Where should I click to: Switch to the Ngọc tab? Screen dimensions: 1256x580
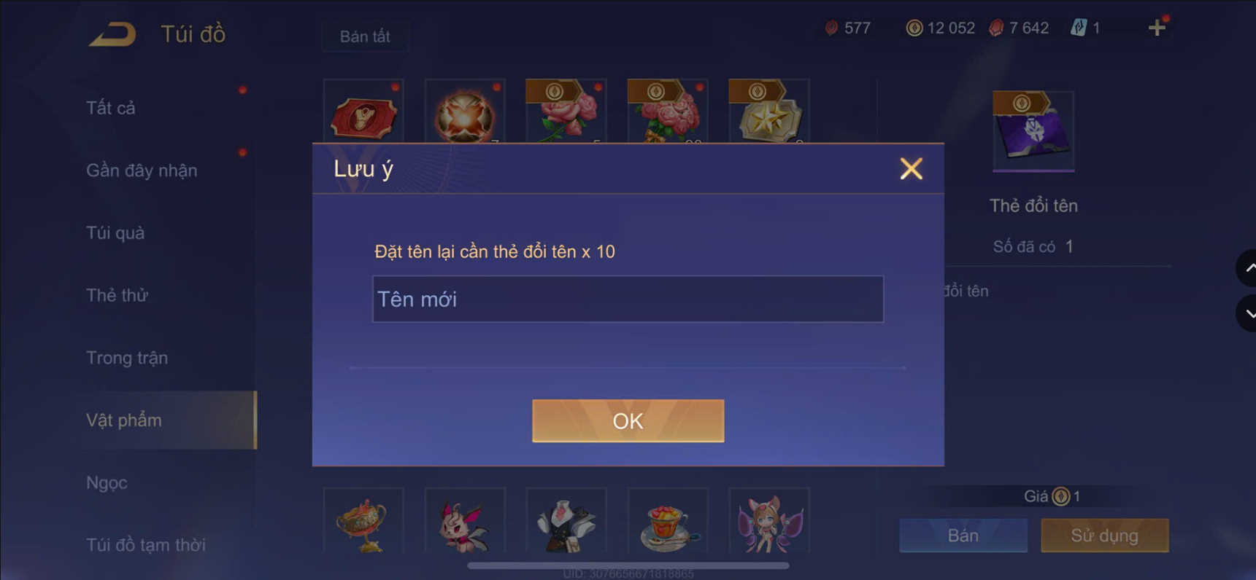click(x=107, y=482)
